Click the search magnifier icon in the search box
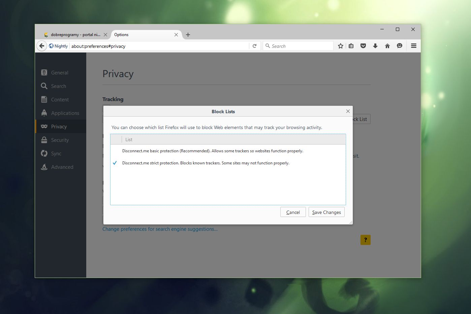The height and width of the screenshot is (314, 471). click(x=268, y=46)
